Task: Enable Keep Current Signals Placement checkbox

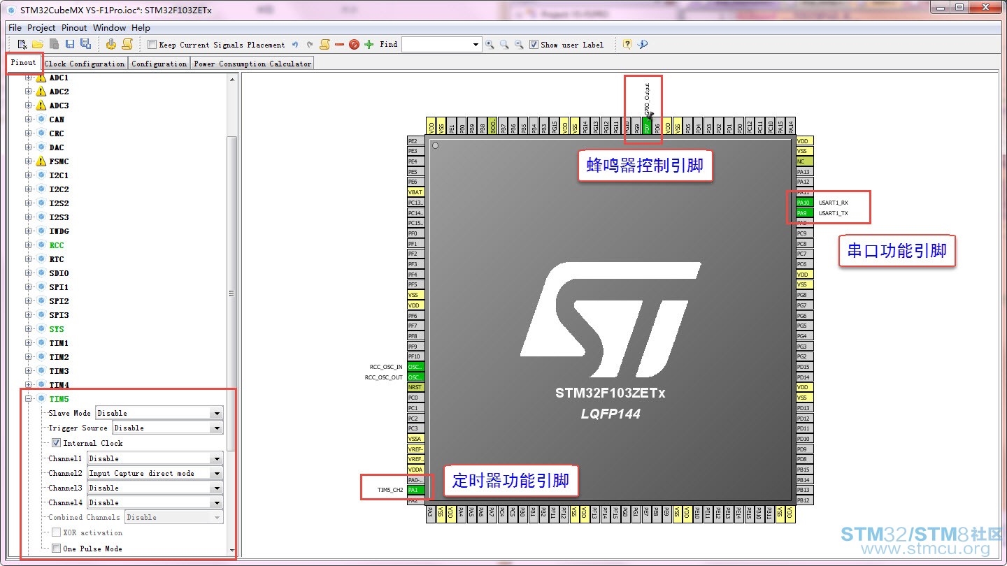Action: [x=152, y=45]
